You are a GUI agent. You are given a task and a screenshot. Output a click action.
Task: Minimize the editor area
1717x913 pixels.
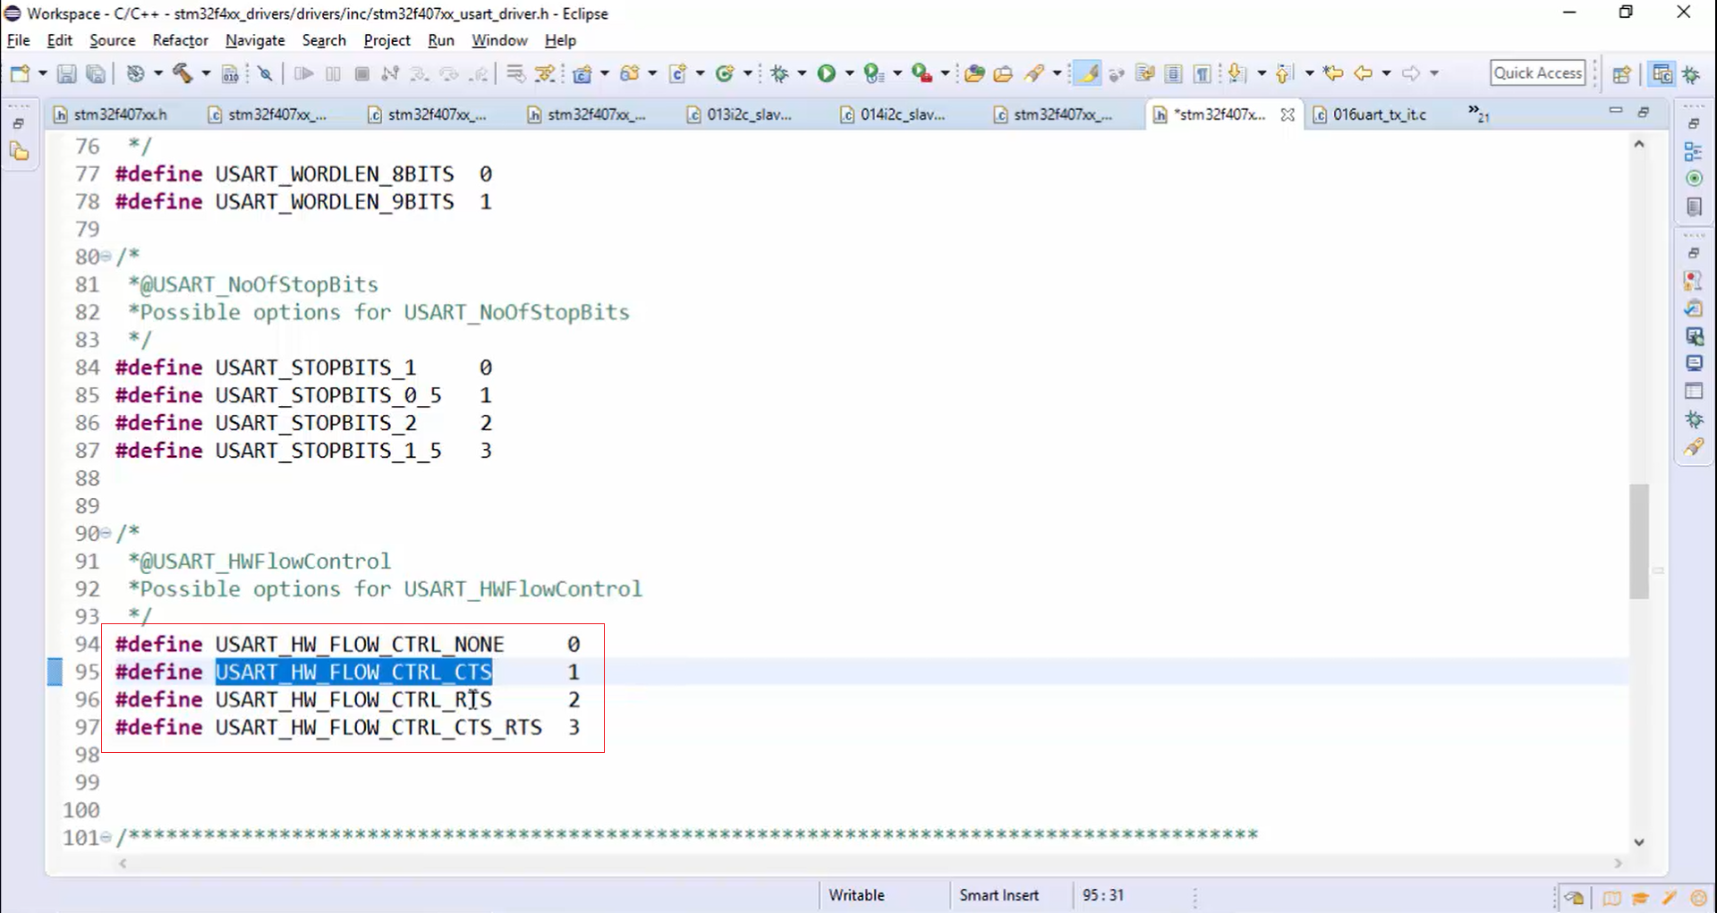click(1615, 111)
